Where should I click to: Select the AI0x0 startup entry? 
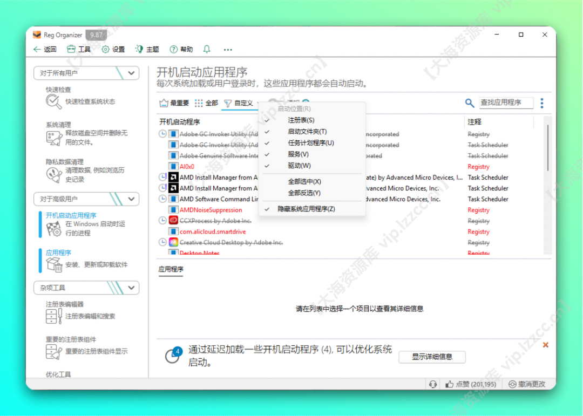click(187, 167)
